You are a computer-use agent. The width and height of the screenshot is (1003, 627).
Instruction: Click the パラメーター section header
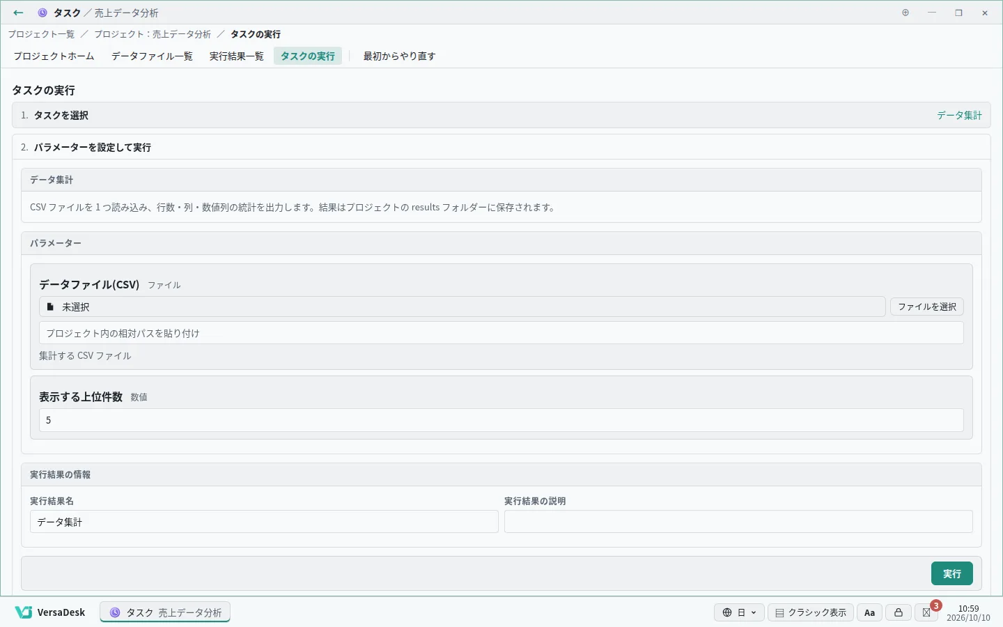(501, 243)
